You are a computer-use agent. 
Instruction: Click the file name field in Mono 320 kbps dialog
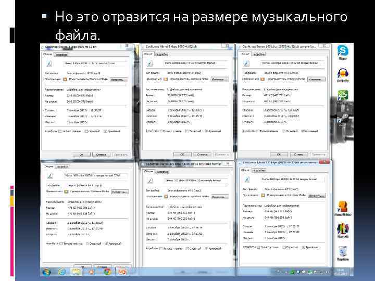[x=293, y=179]
